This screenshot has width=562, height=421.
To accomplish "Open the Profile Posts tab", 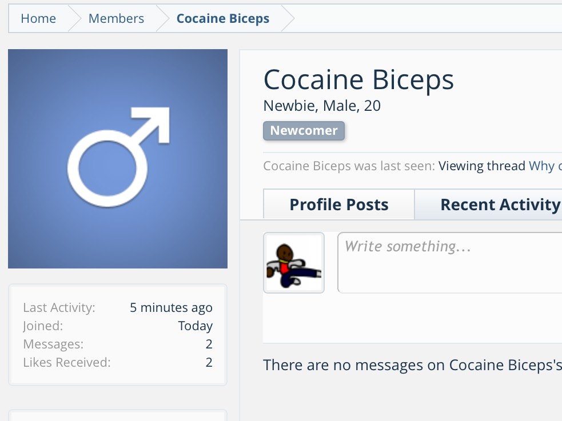I will point(338,205).
